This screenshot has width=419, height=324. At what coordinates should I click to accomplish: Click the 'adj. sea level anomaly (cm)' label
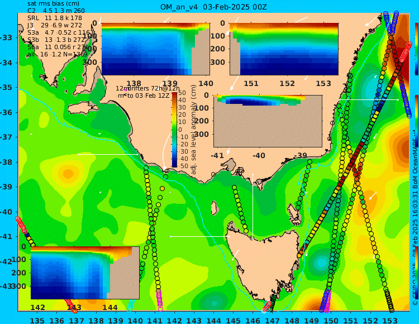pyautogui.click(x=194, y=130)
